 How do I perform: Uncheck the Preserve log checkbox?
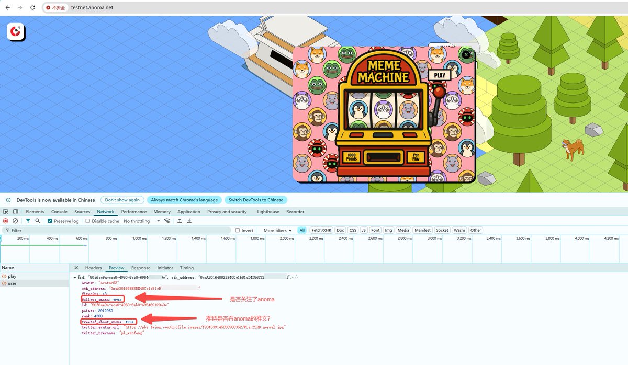[50, 221]
